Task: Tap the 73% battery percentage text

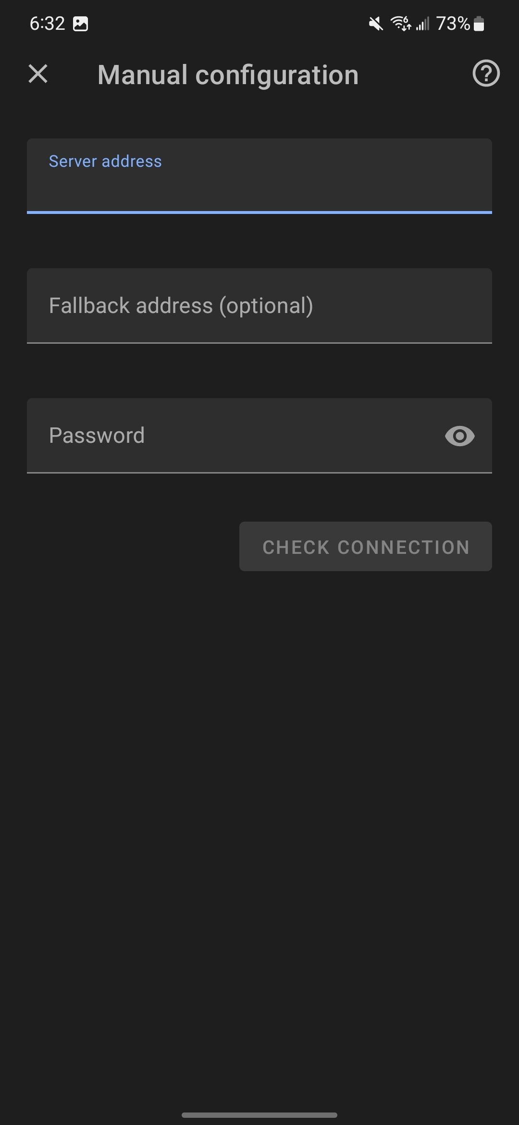Action: [x=453, y=24]
